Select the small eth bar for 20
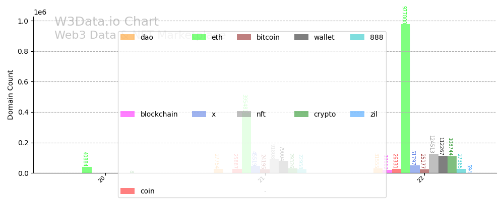The height and width of the screenshot is (201, 504). [87, 170]
